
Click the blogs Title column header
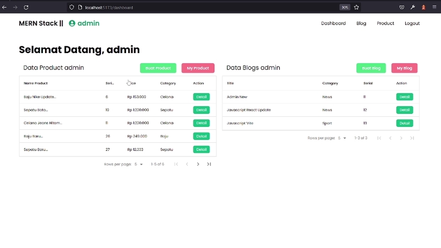[230, 83]
